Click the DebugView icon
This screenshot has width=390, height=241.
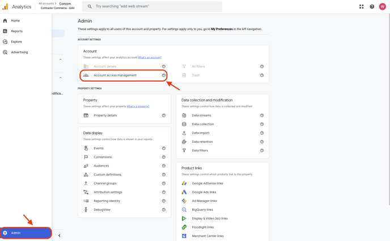[x=86, y=210]
